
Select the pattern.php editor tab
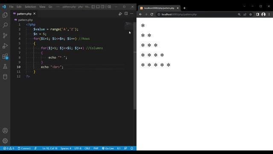point(24,14)
